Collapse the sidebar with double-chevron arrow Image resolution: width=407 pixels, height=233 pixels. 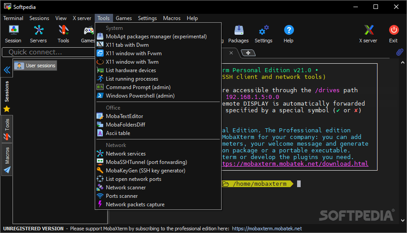point(7,69)
